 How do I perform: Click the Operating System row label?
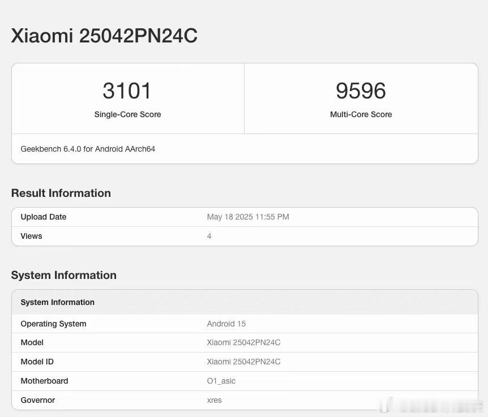(x=54, y=324)
